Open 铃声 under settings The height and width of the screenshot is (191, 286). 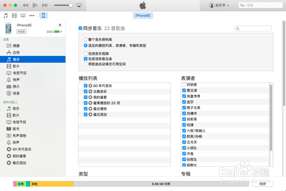click(x=33, y=80)
